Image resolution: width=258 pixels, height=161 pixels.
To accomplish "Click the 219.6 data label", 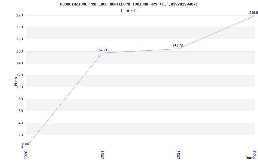I will (253, 13).
